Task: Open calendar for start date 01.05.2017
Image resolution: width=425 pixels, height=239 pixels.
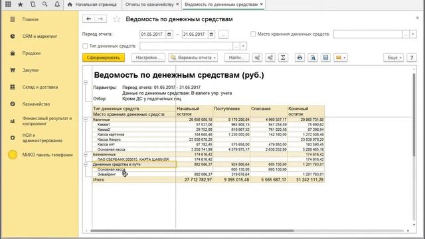Action: click(169, 35)
